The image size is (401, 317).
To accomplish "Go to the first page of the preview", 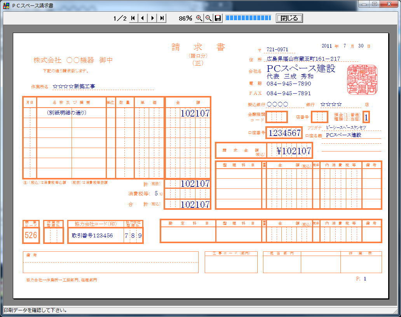I will coord(133,18).
